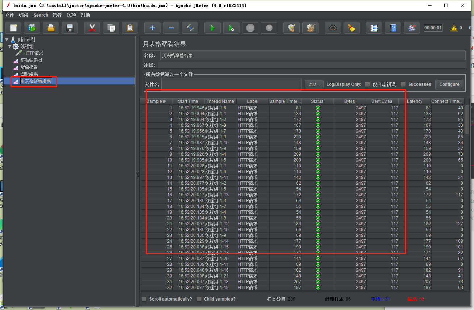Enable the Successes checkbox
The image size is (474, 310).
(403, 84)
